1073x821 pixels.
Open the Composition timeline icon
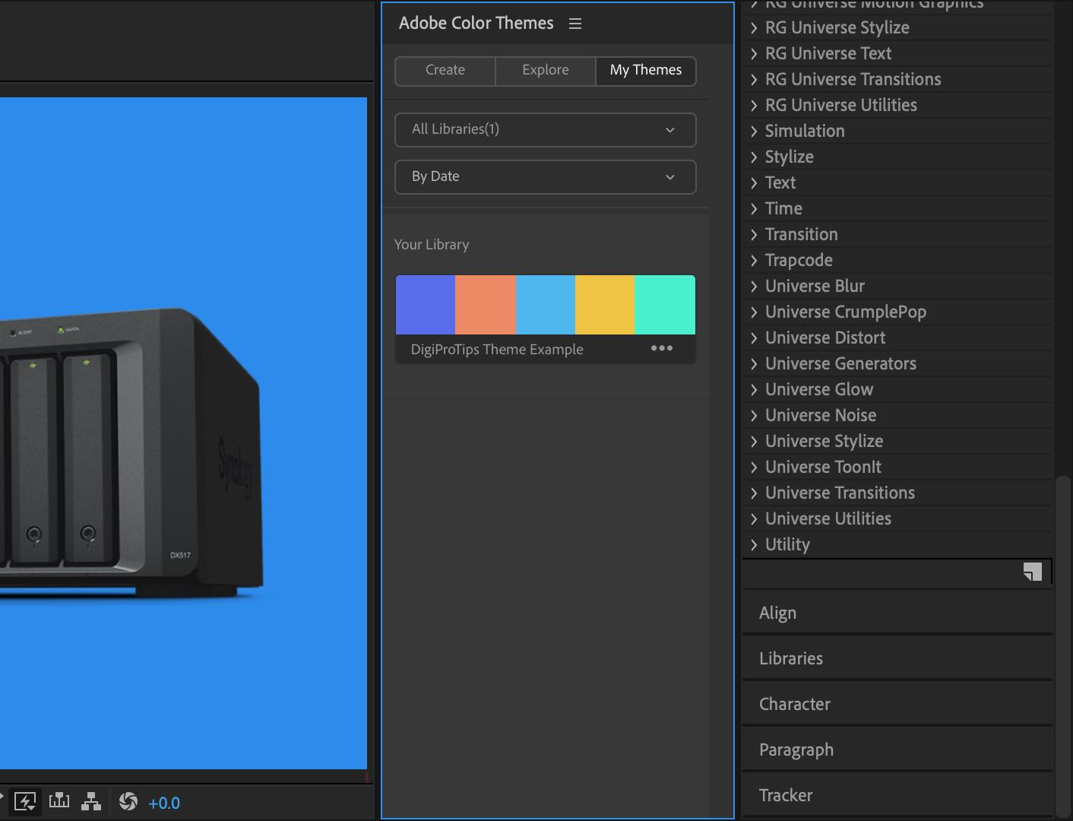pyautogui.click(x=59, y=800)
